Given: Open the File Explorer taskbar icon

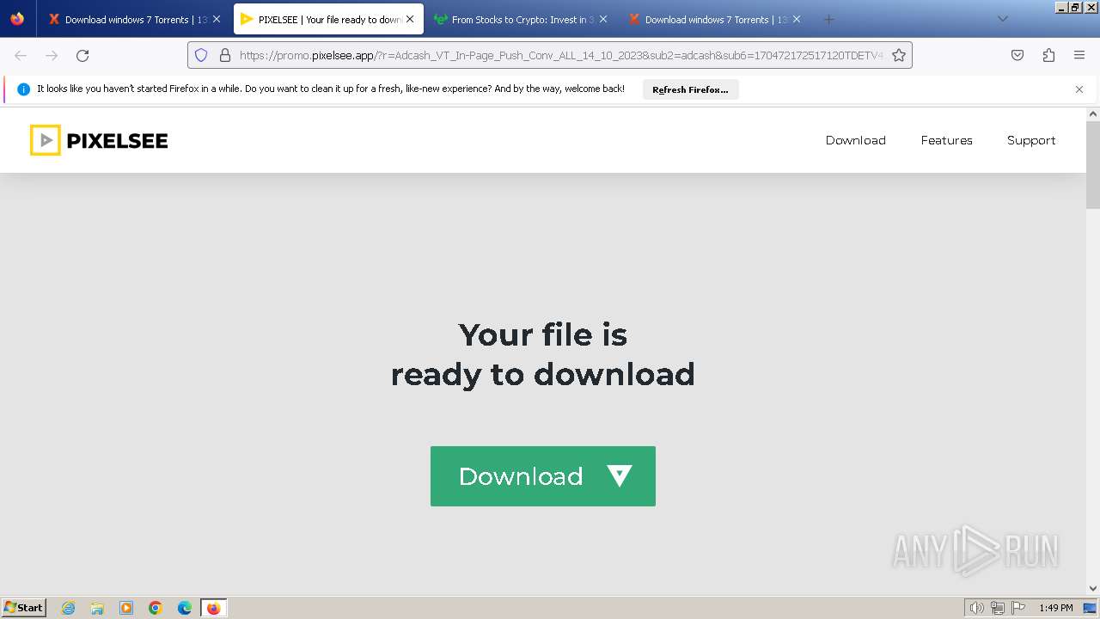Looking at the screenshot, I should pos(97,608).
